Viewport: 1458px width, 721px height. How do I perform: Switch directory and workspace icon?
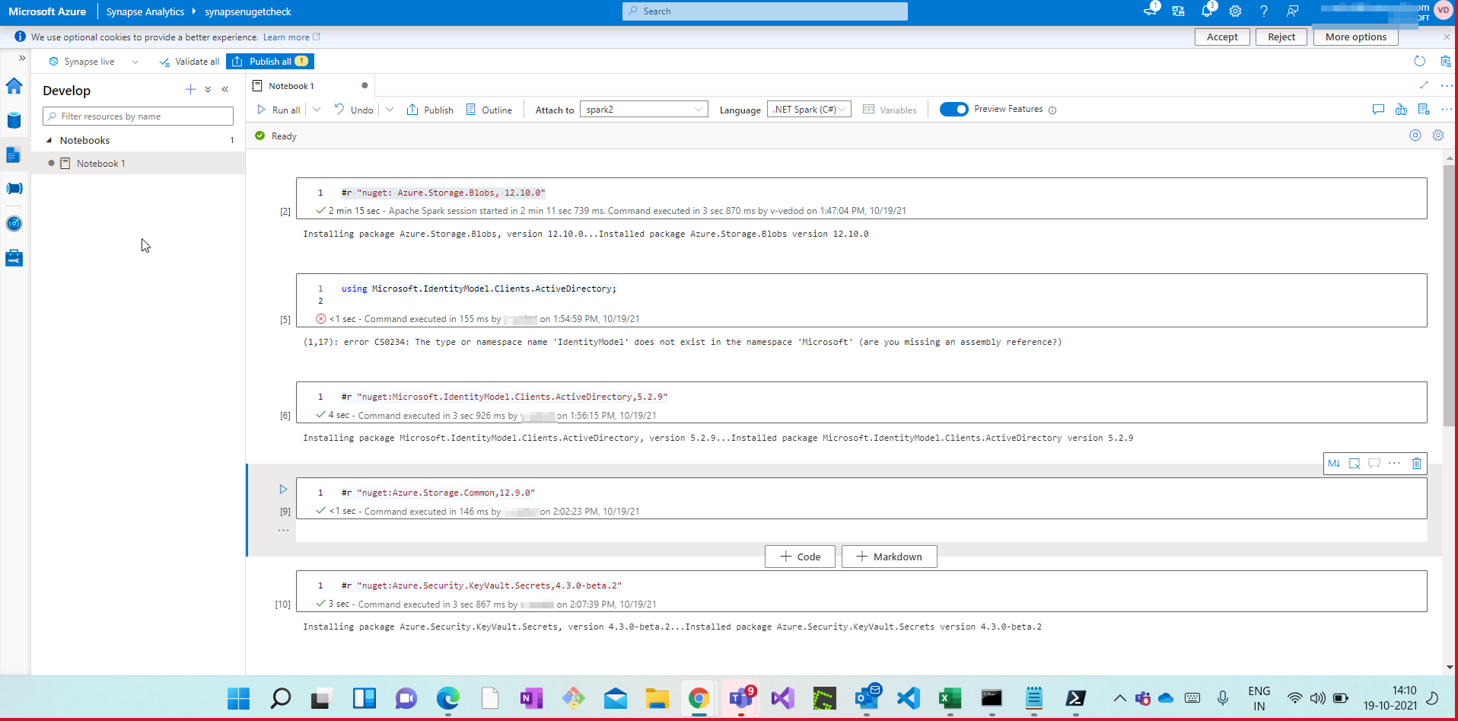point(1179,11)
